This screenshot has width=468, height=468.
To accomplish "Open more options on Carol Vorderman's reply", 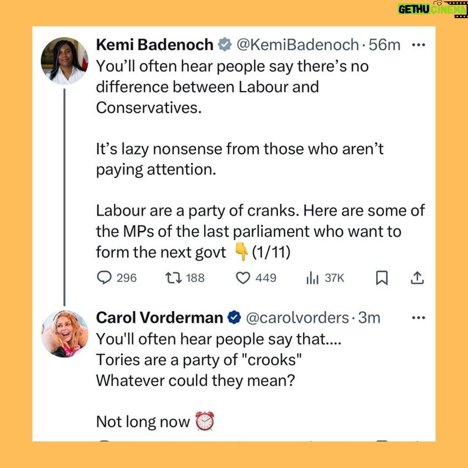I will tap(418, 318).
